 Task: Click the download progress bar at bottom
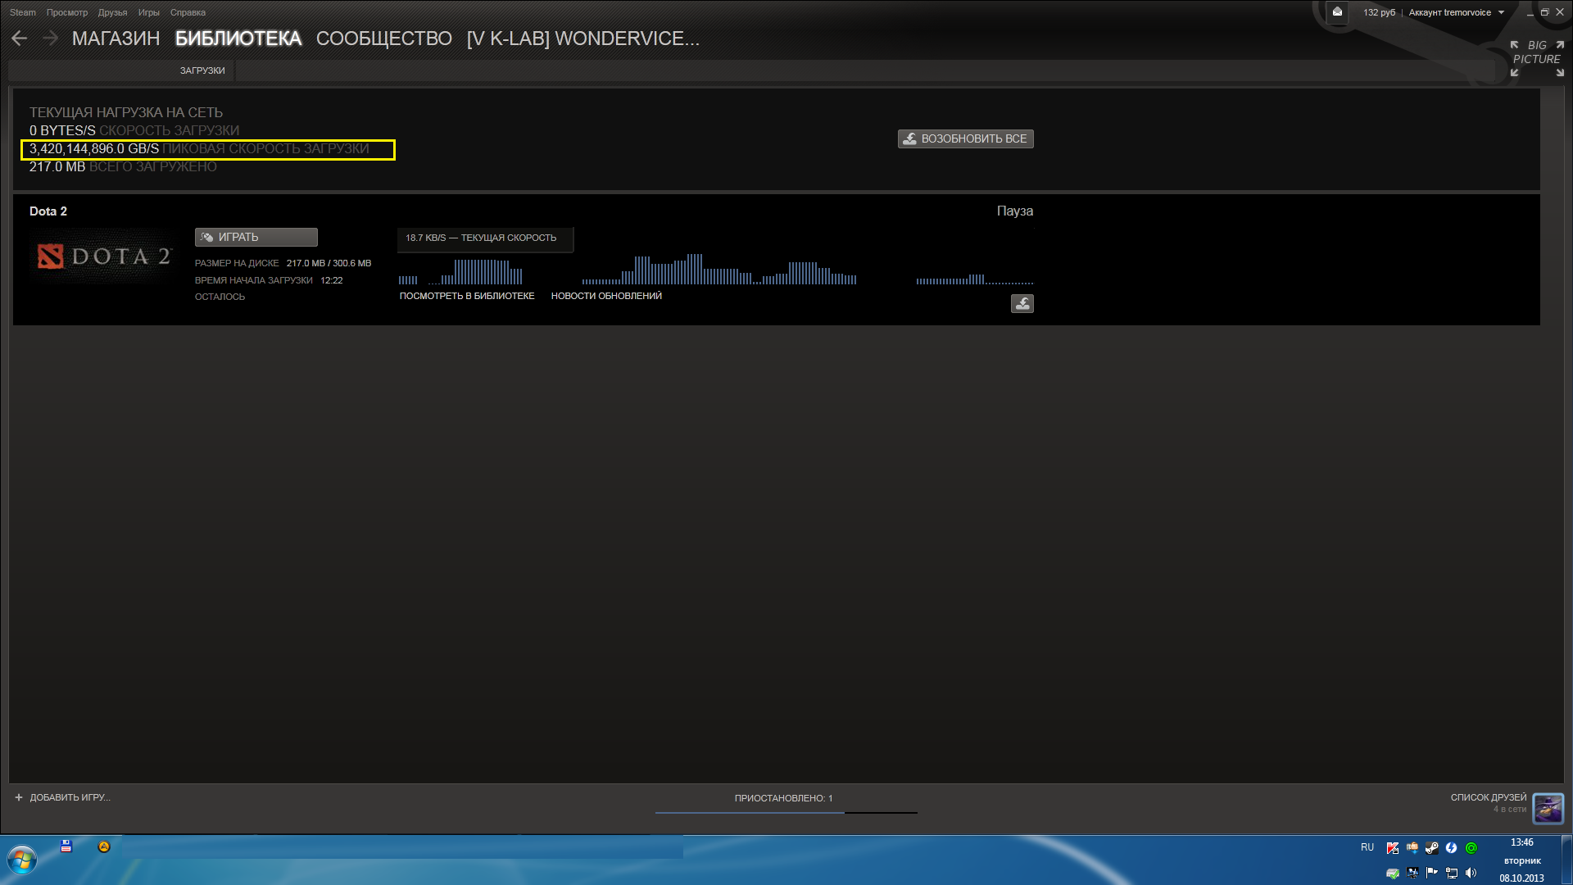pyautogui.click(x=786, y=812)
